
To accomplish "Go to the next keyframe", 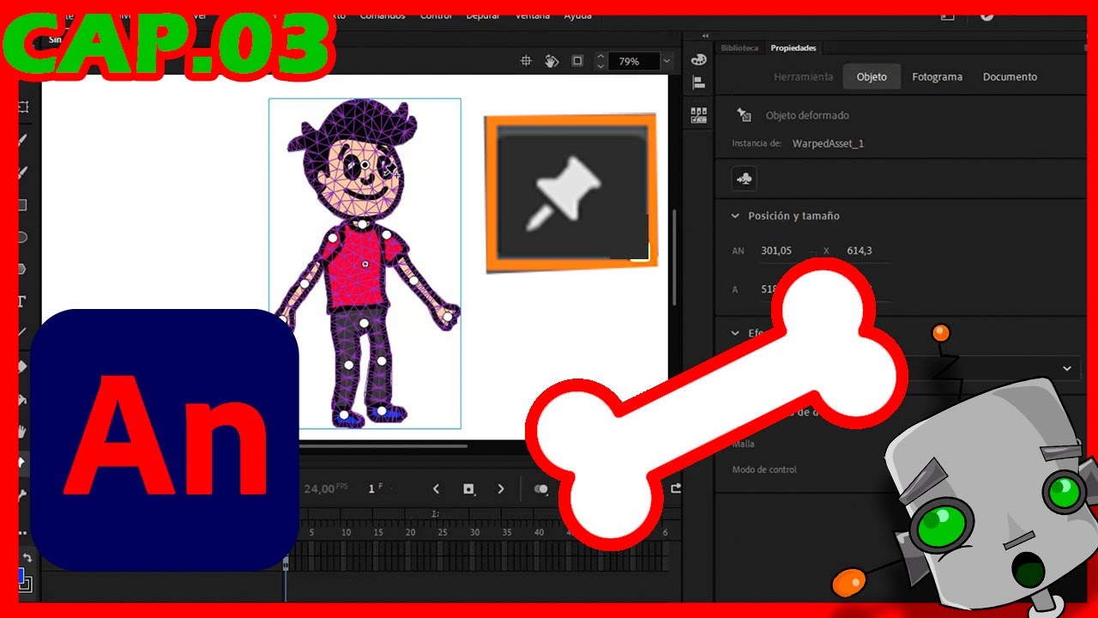I will pos(501,488).
